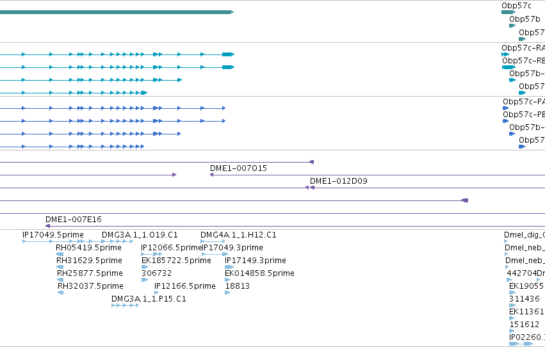Viewport: 545px width, 347px height.
Task: Click the BAC label DME1-007O15
Action: [238, 168]
